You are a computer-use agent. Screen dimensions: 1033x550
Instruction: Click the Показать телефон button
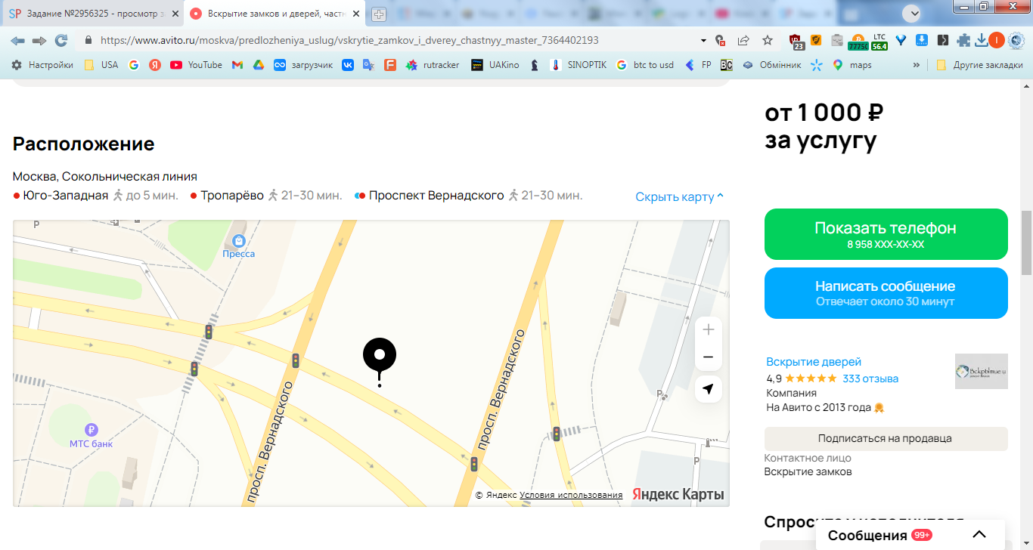click(886, 234)
